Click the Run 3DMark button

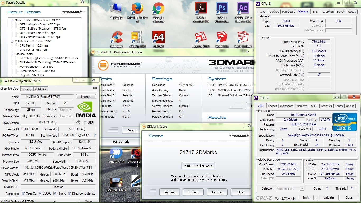coord(121,142)
